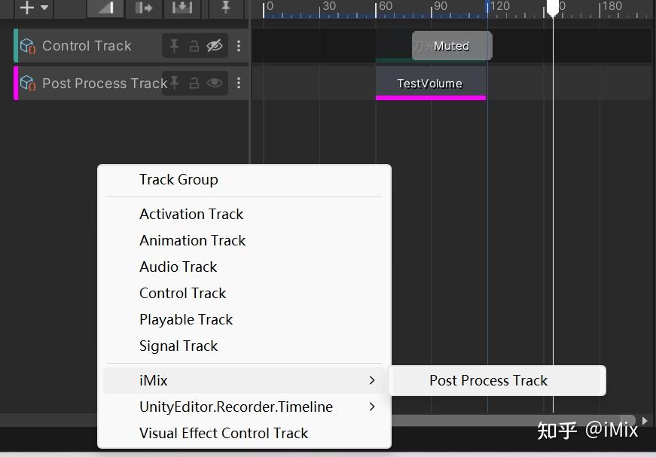Viewport: 656px width, 457px height.
Task: Select the Mix edit mode icon
Action: pos(104,9)
